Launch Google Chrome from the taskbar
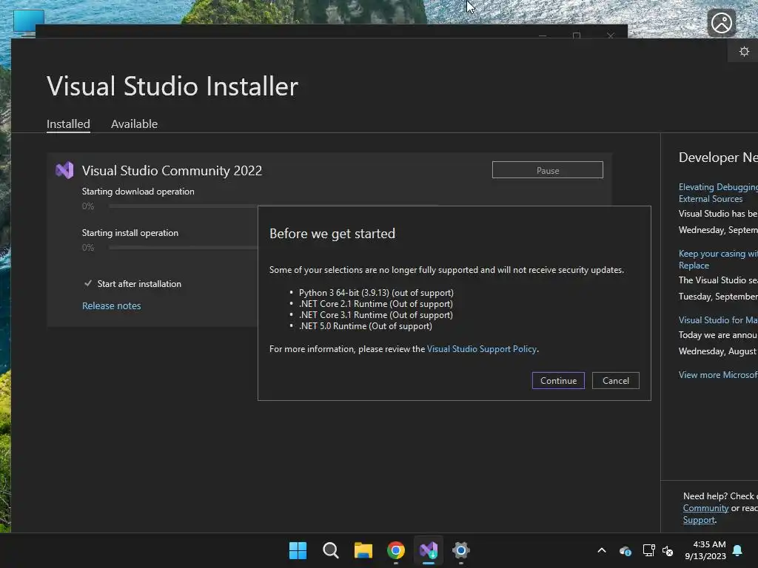This screenshot has width=758, height=568. (395, 550)
